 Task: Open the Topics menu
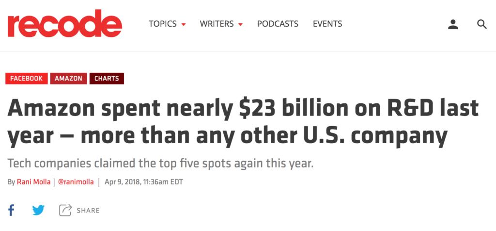[x=163, y=24]
